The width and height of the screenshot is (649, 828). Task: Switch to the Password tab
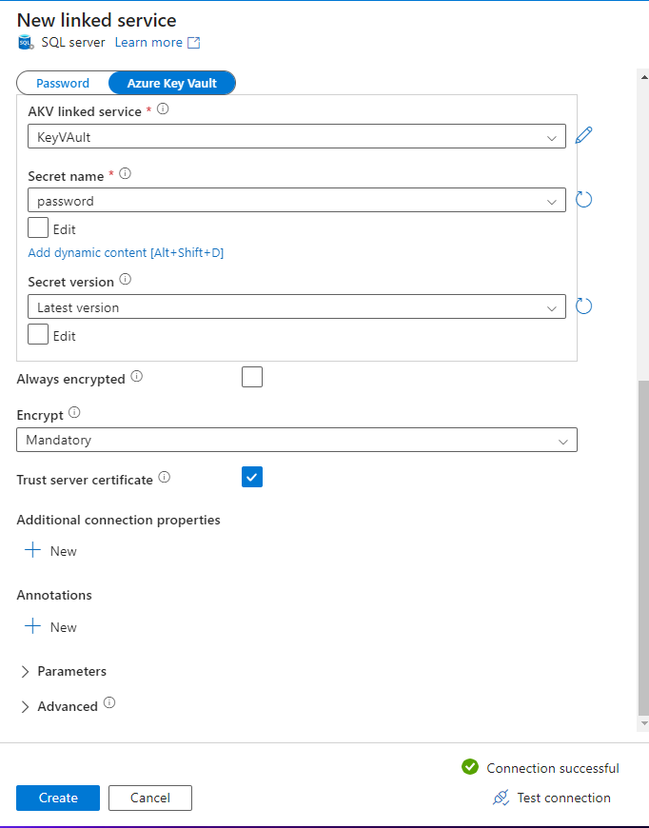62,83
